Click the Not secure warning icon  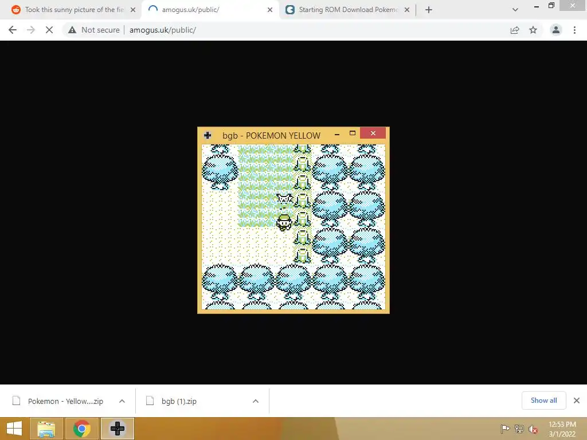[x=72, y=30]
